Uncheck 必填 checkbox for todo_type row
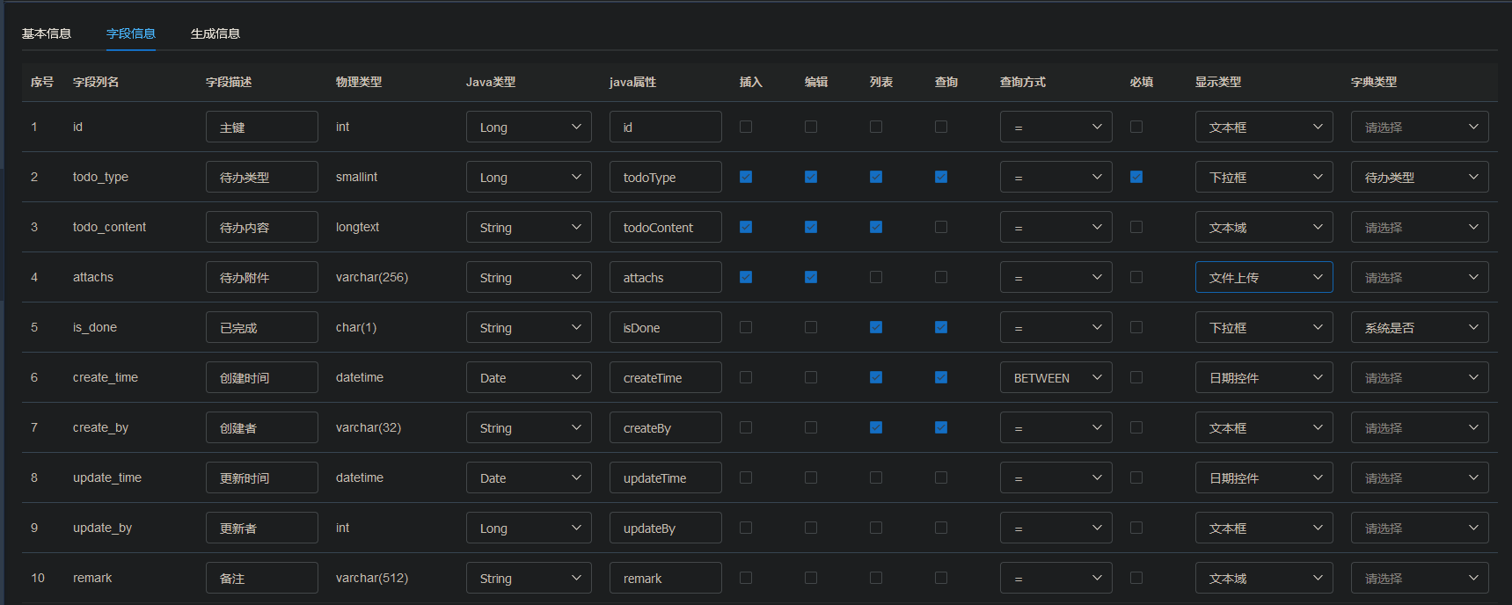Screen dimensions: 1512x605 [1136, 177]
